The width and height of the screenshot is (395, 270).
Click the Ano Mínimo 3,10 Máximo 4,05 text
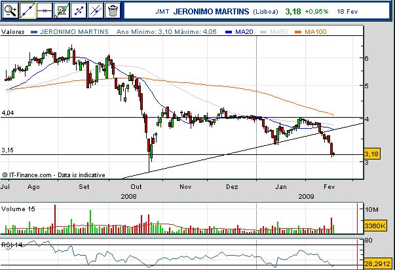[x=166, y=32]
